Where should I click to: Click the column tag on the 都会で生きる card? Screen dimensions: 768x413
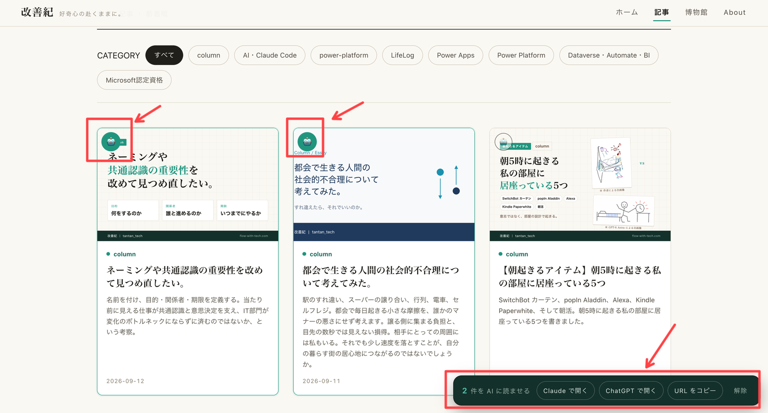317,254
